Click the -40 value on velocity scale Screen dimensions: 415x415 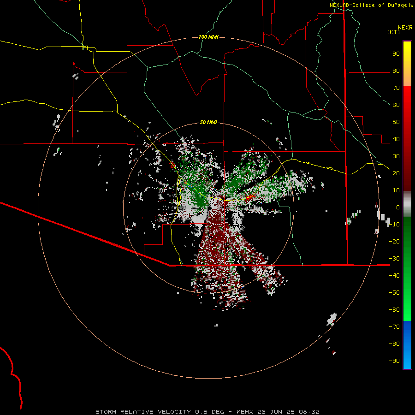(x=394, y=276)
